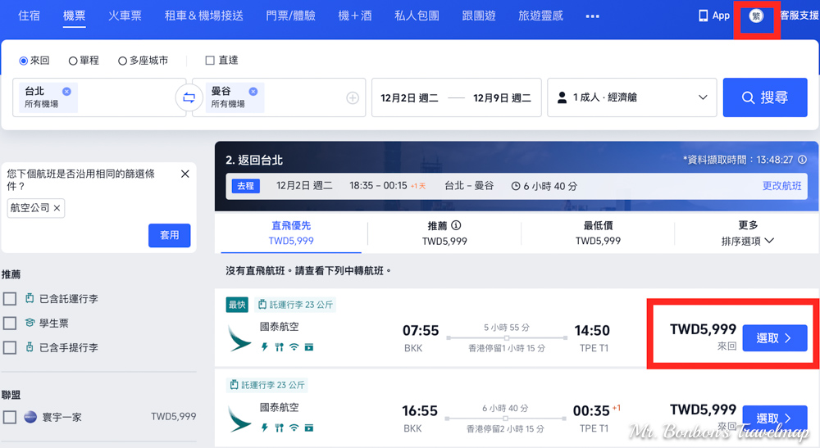The image size is (820, 448).
Task: Click the App phone icon in header
Action: pos(703,16)
